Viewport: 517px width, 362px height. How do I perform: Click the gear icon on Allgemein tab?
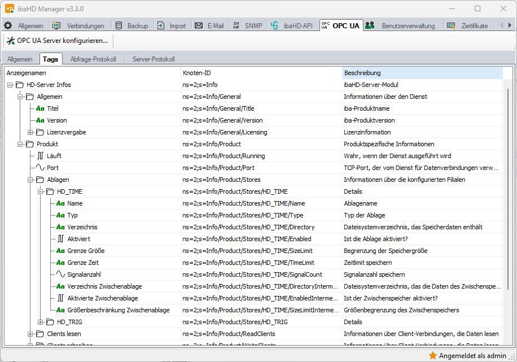[8, 26]
